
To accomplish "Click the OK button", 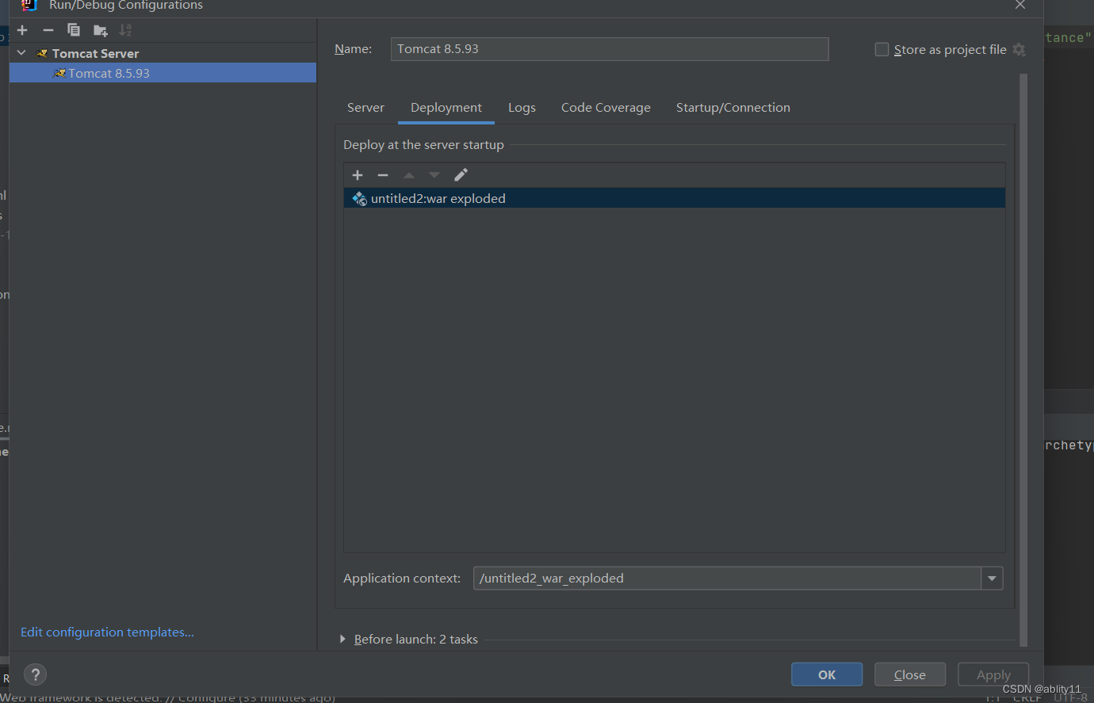I will [x=827, y=674].
